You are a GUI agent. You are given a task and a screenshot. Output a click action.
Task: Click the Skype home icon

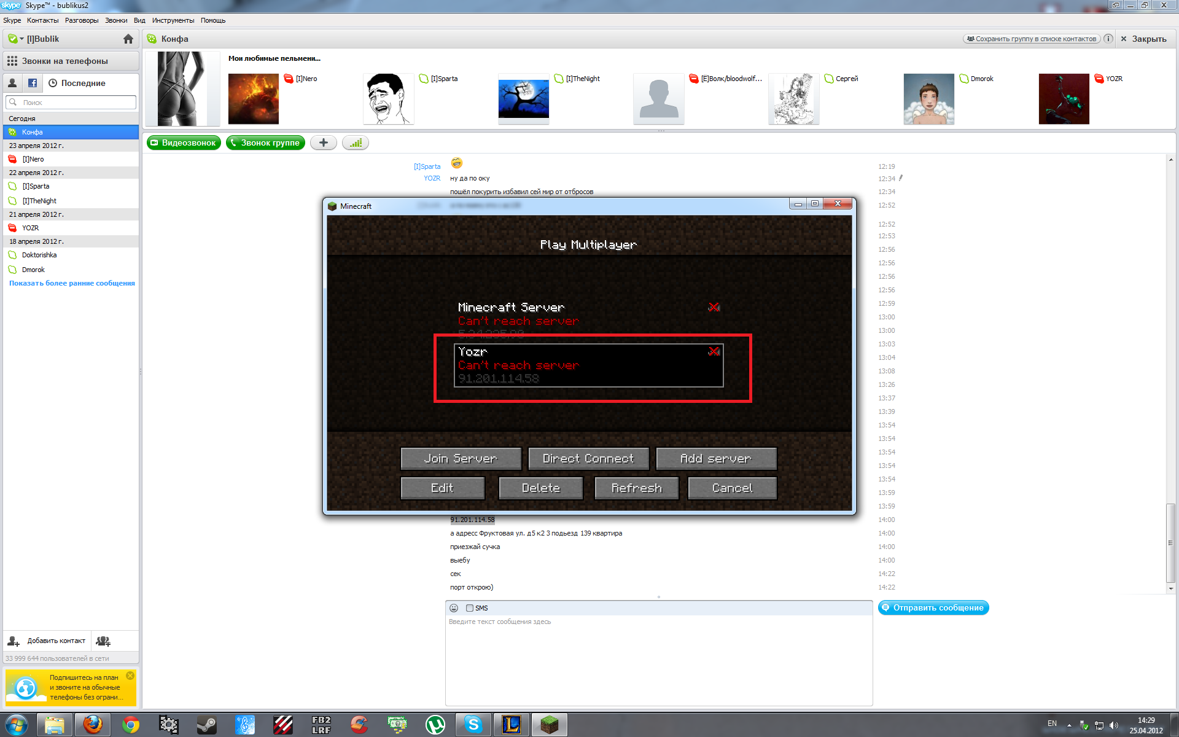128,39
